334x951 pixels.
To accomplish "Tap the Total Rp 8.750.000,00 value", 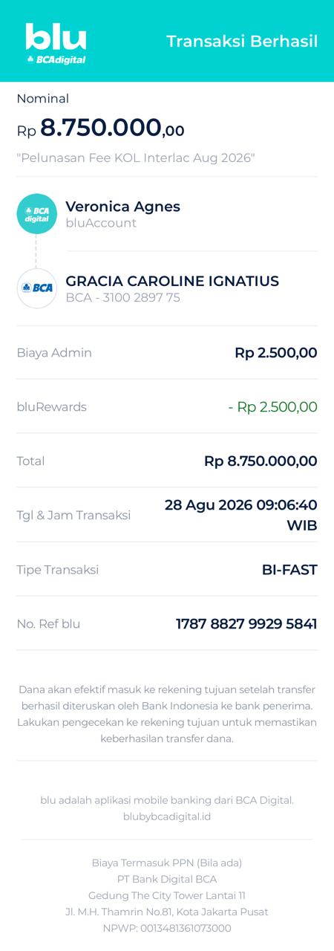I will coord(261,461).
